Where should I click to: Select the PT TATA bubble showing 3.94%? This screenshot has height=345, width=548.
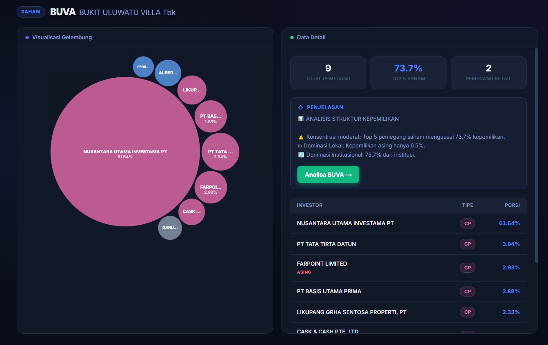click(221, 152)
